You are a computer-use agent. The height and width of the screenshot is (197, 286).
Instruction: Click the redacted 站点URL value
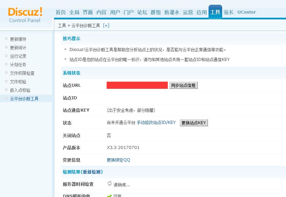(x=137, y=85)
